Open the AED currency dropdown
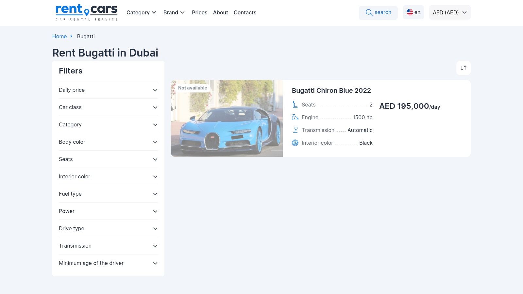The height and width of the screenshot is (294, 523). point(450,12)
